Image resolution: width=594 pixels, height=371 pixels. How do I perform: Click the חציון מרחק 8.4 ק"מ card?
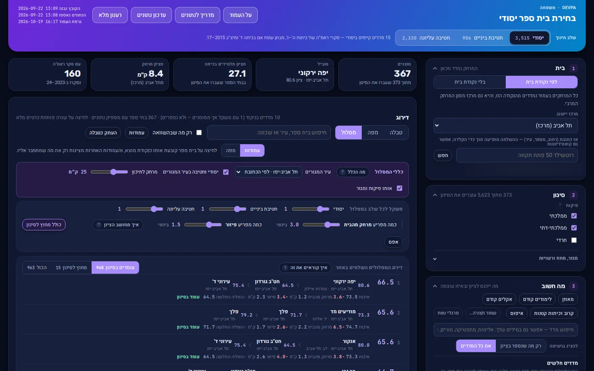[130, 75]
